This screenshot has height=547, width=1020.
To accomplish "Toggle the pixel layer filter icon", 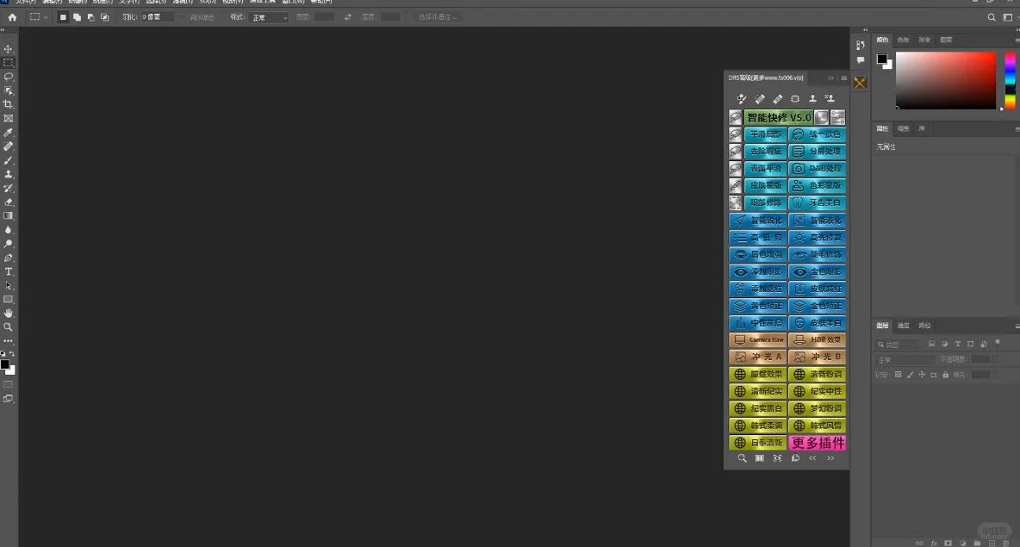I will click(x=931, y=344).
